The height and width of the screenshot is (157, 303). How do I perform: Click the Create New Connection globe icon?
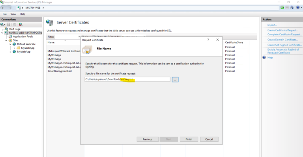point(2,24)
